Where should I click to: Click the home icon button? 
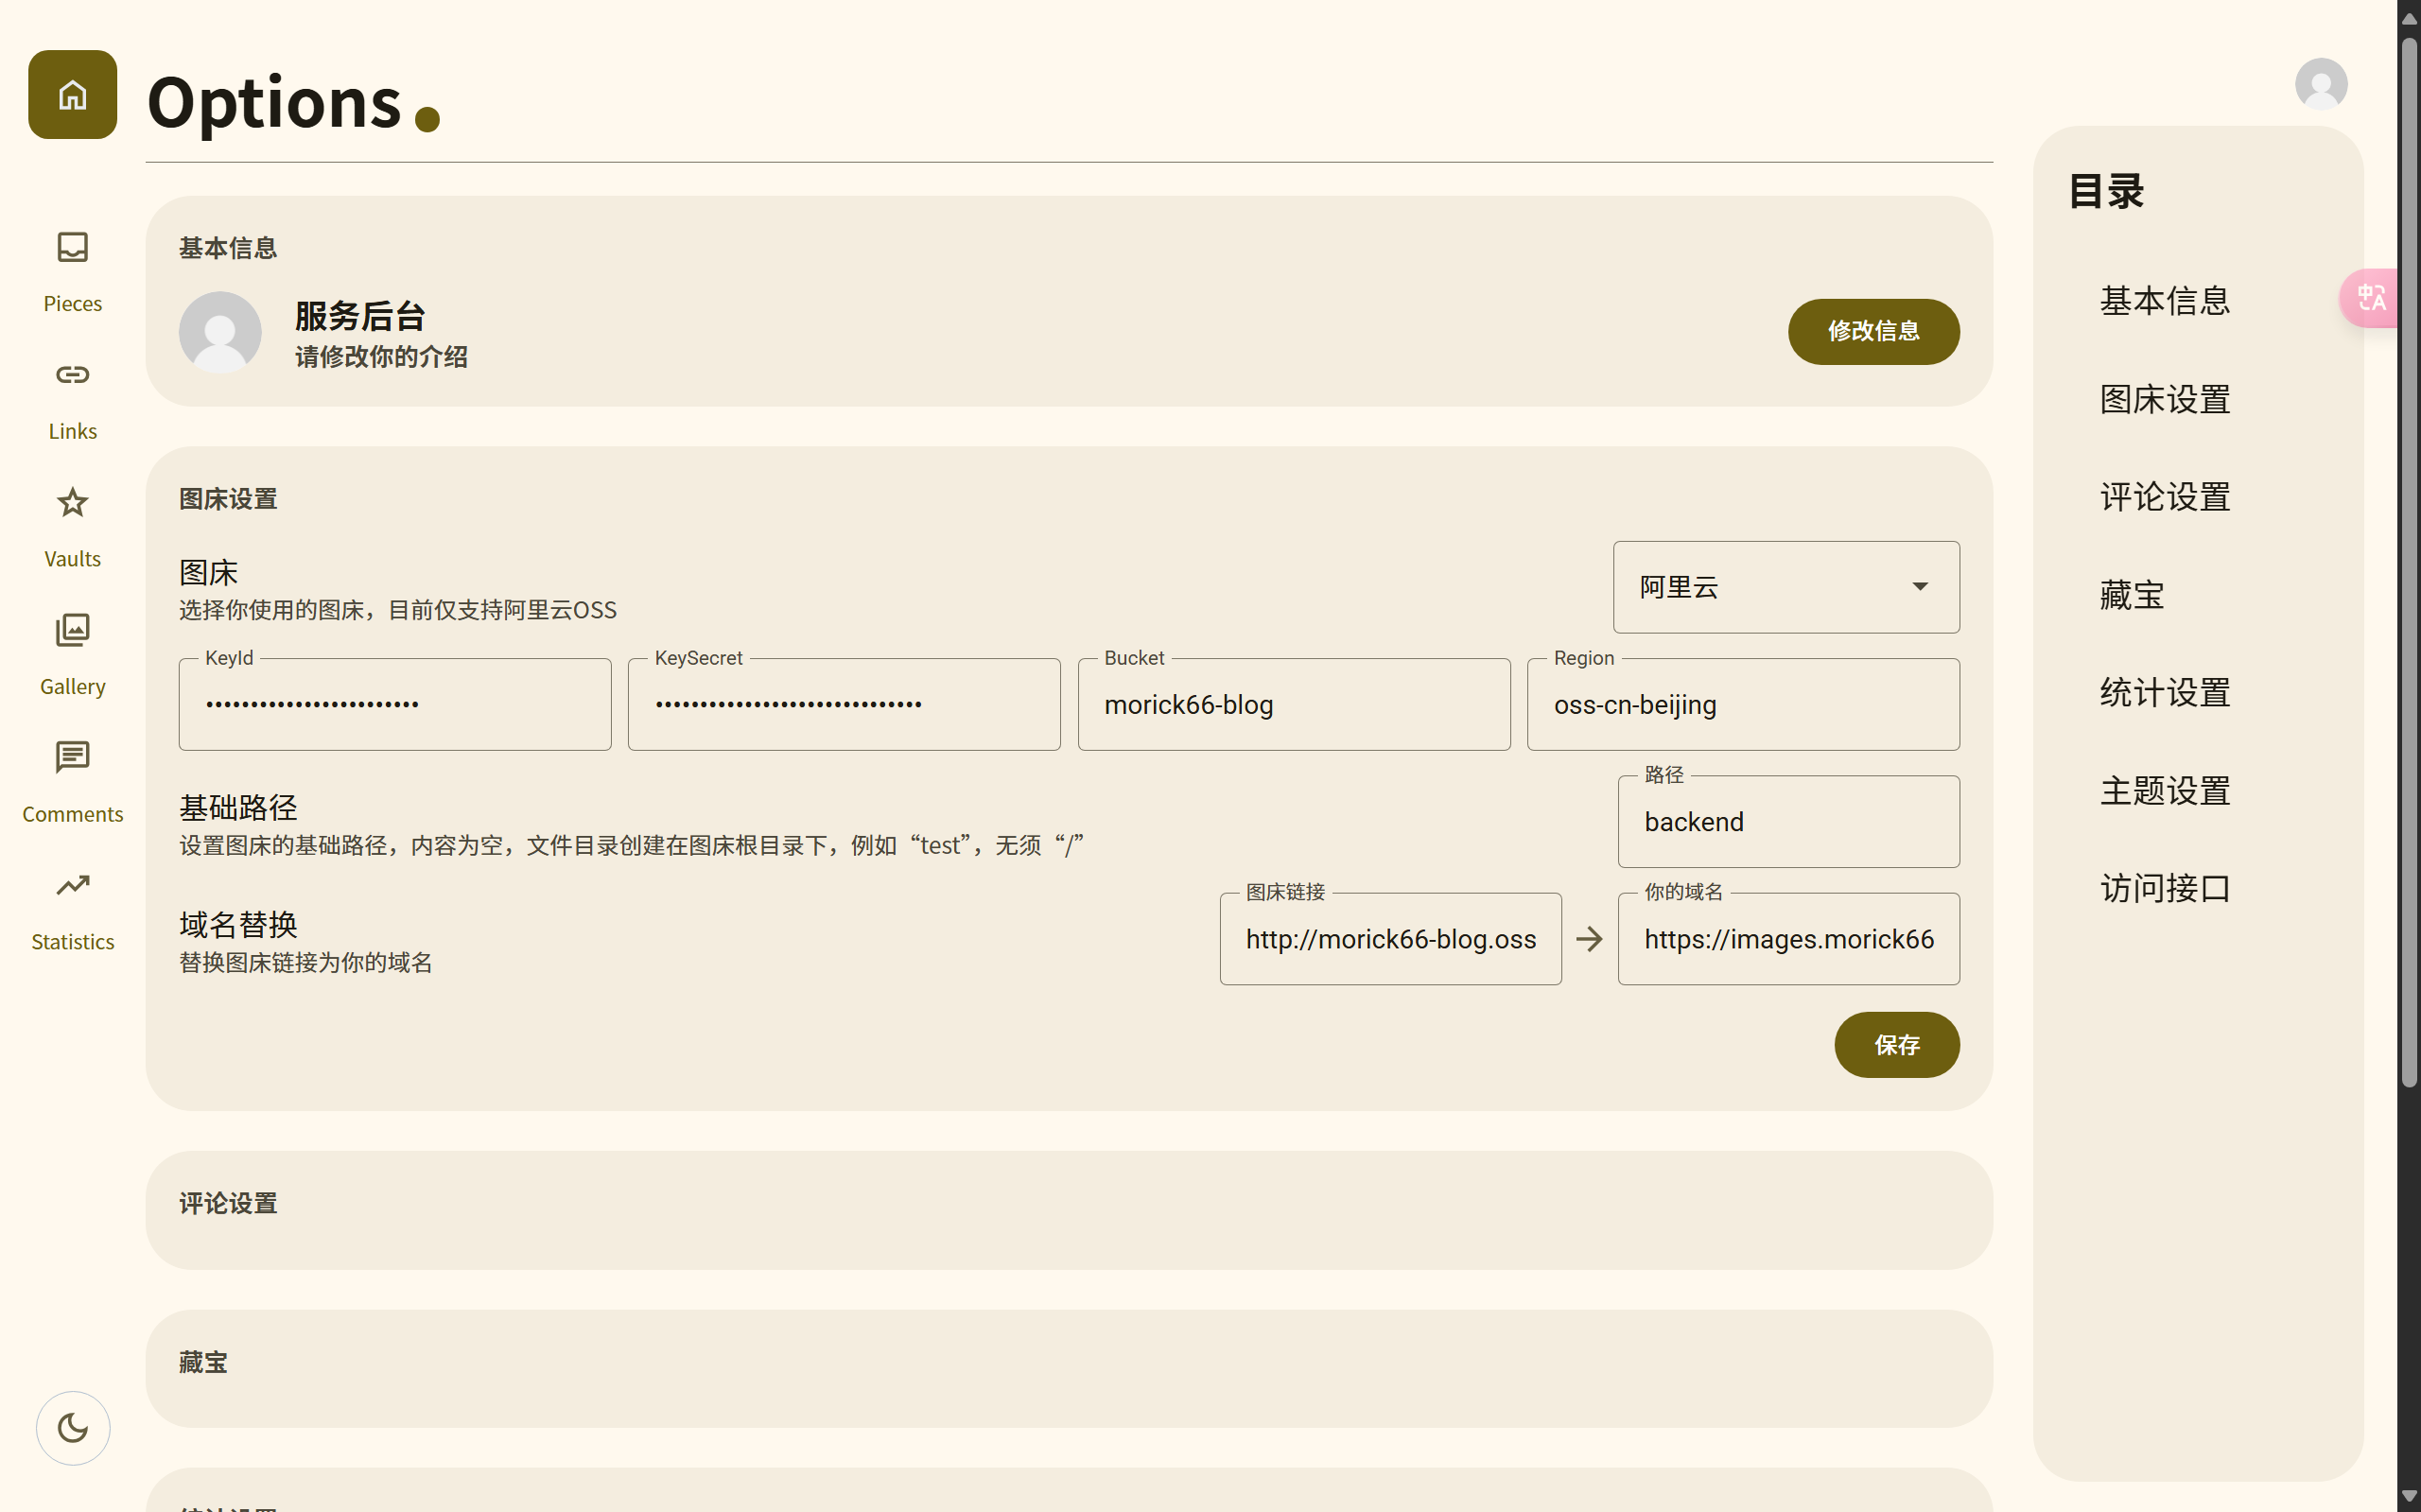coord(72,95)
